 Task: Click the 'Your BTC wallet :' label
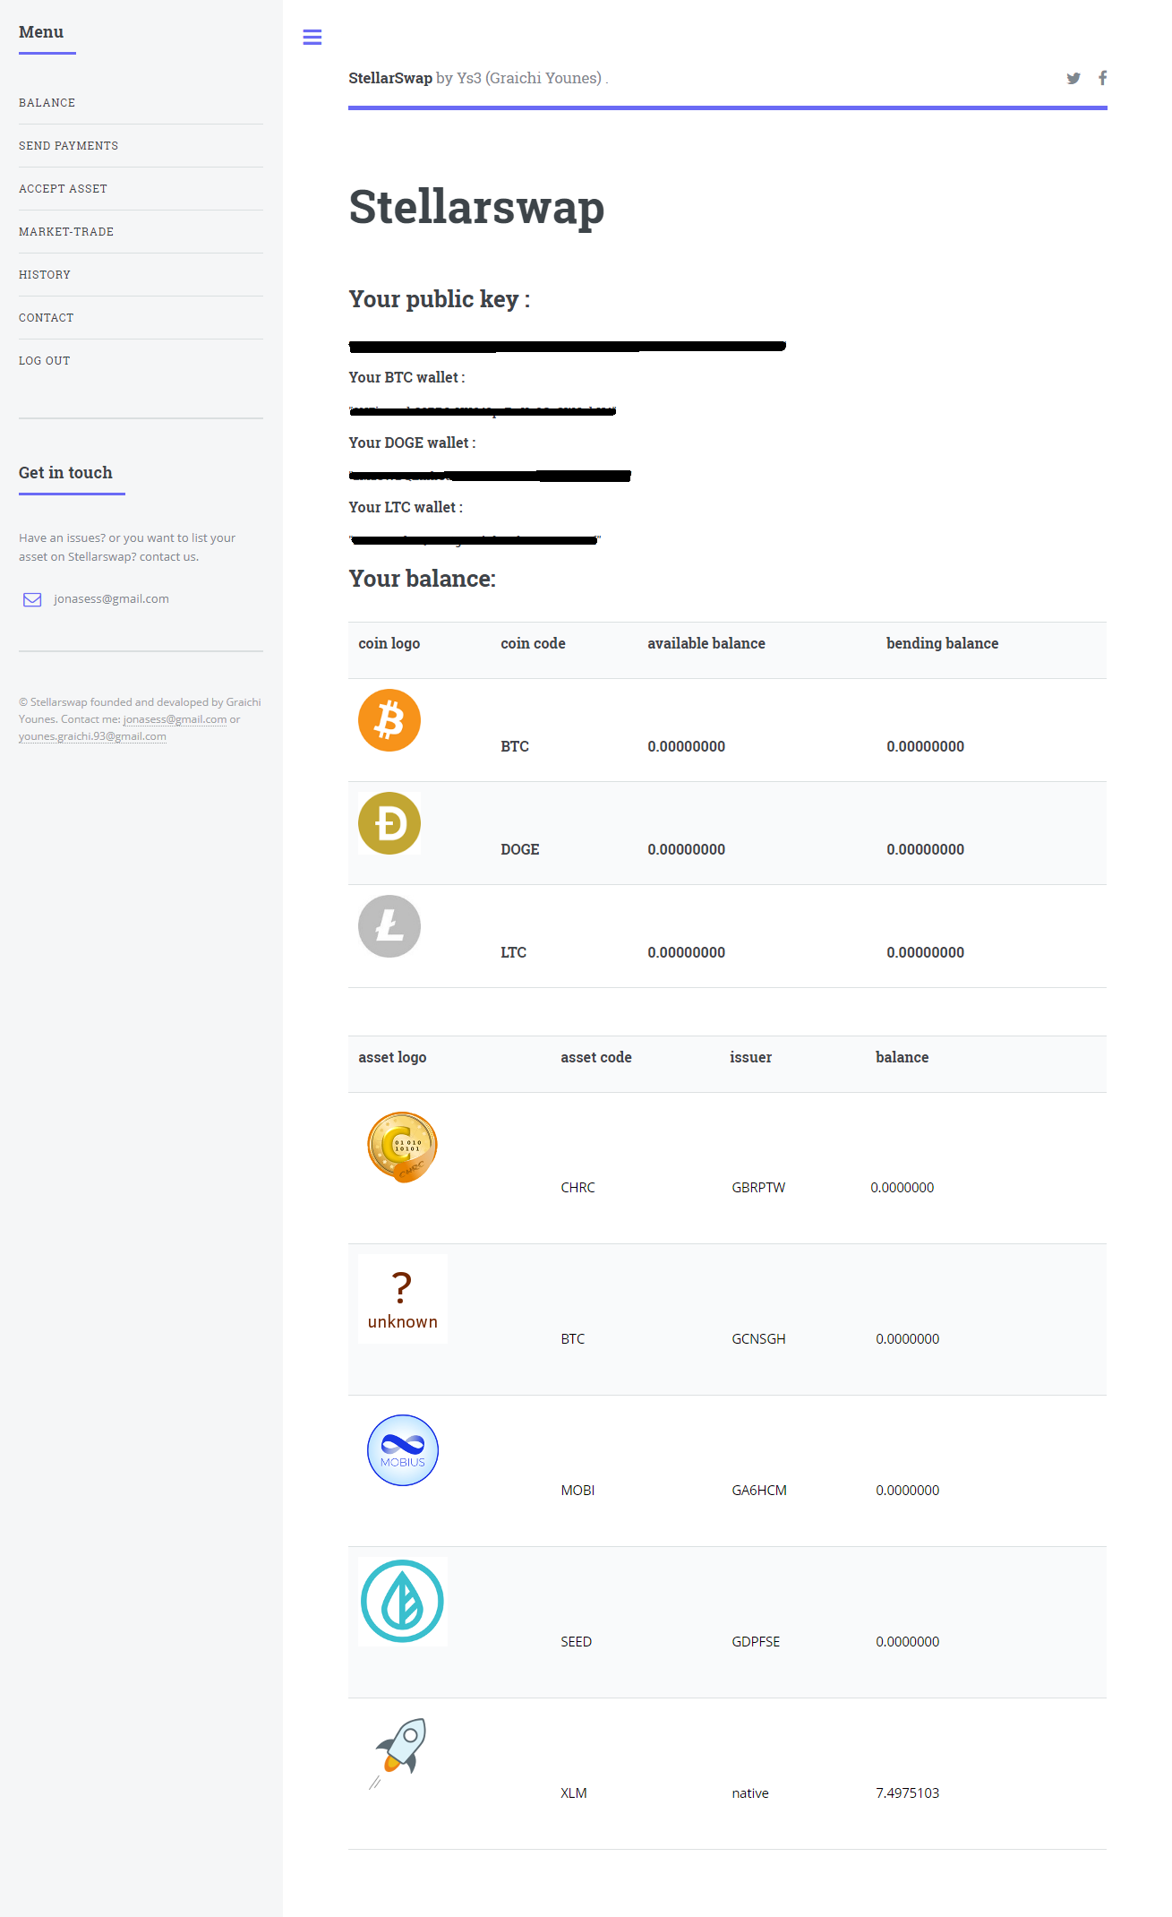click(x=406, y=378)
